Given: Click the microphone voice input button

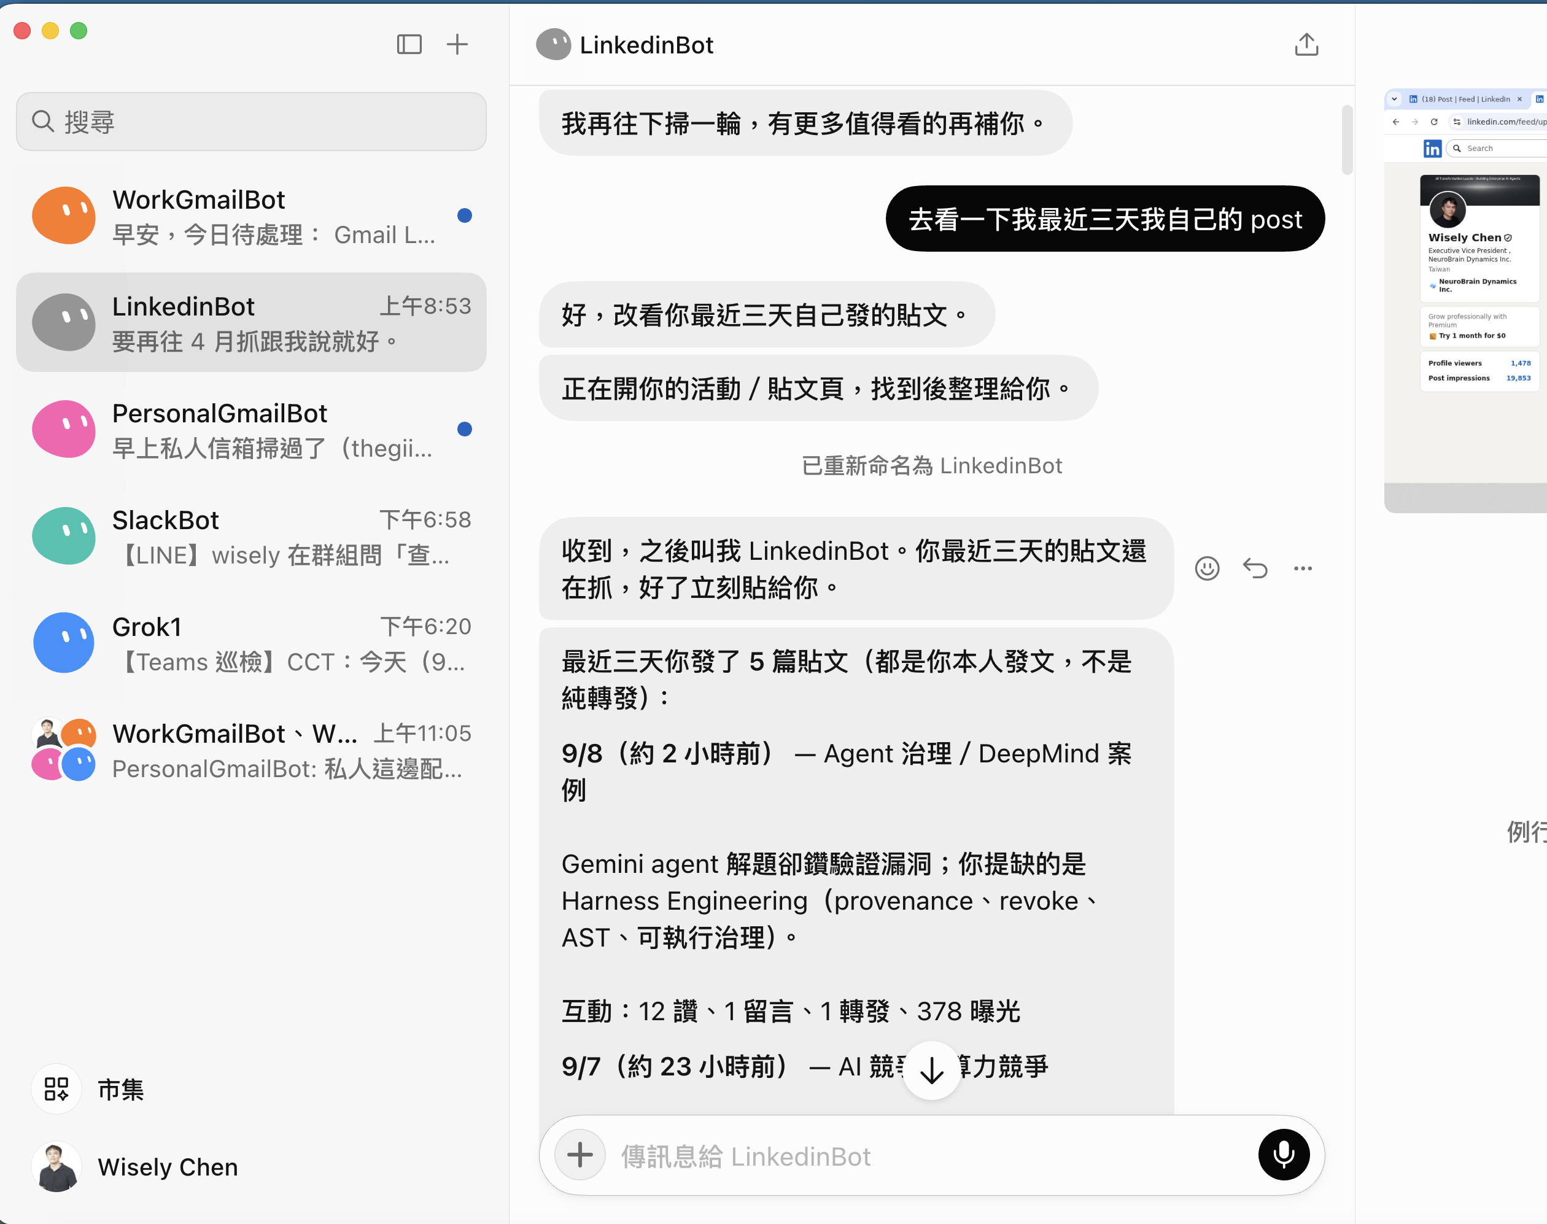Looking at the screenshot, I should pyautogui.click(x=1283, y=1155).
